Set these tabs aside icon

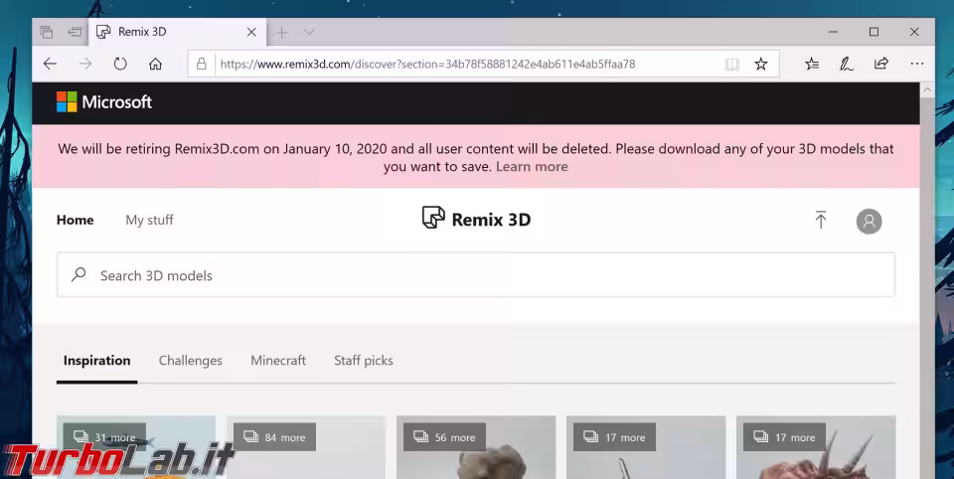75,32
